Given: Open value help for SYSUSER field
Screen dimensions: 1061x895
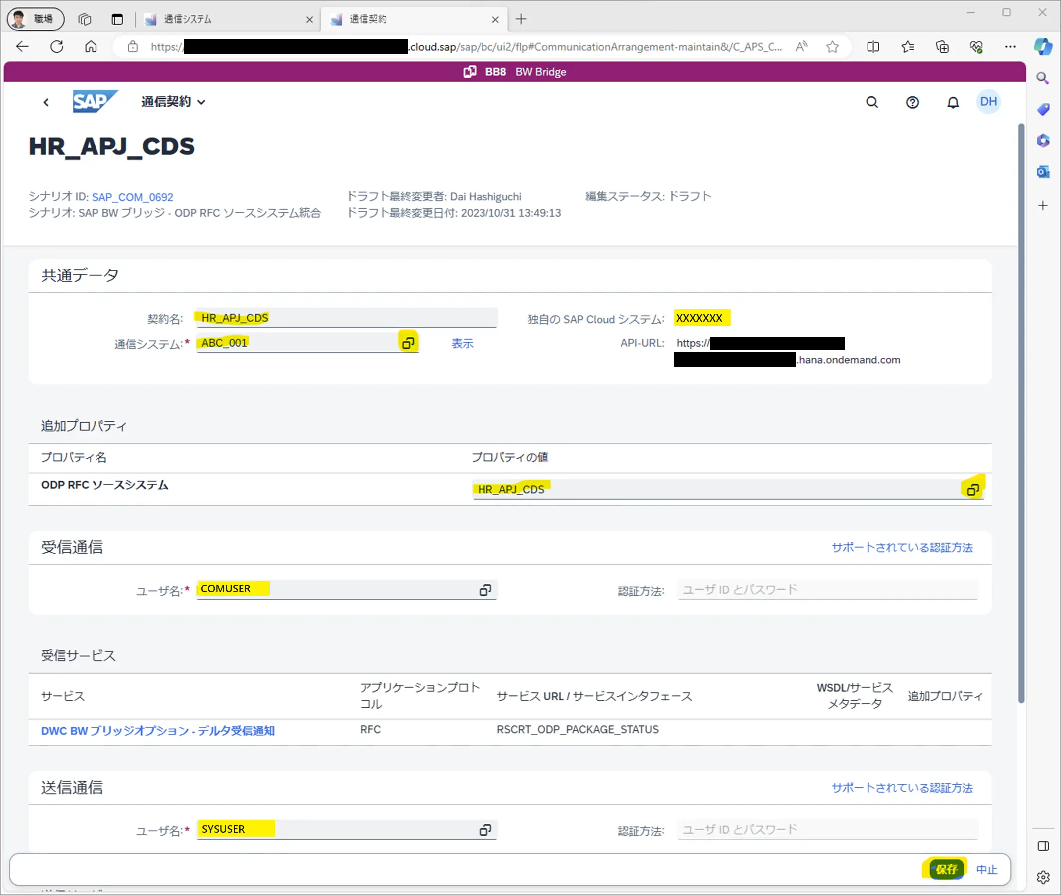Looking at the screenshot, I should 485,829.
